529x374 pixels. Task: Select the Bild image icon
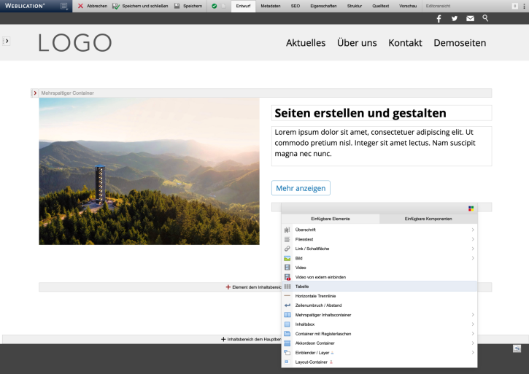[287, 258]
